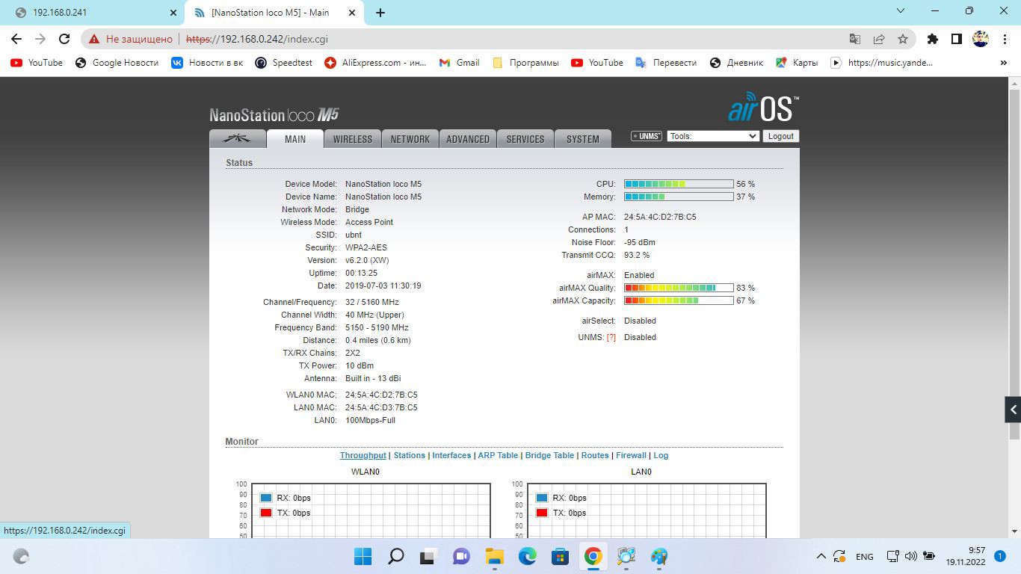The image size is (1021, 574).
Task: Open File Explorer from taskbar
Action: (x=495, y=556)
